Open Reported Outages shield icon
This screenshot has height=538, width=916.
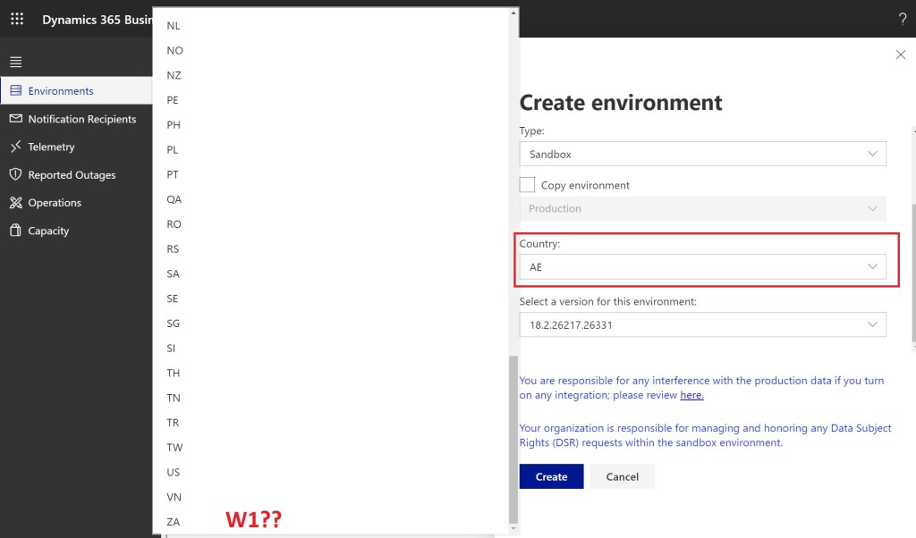click(x=15, y=175)
